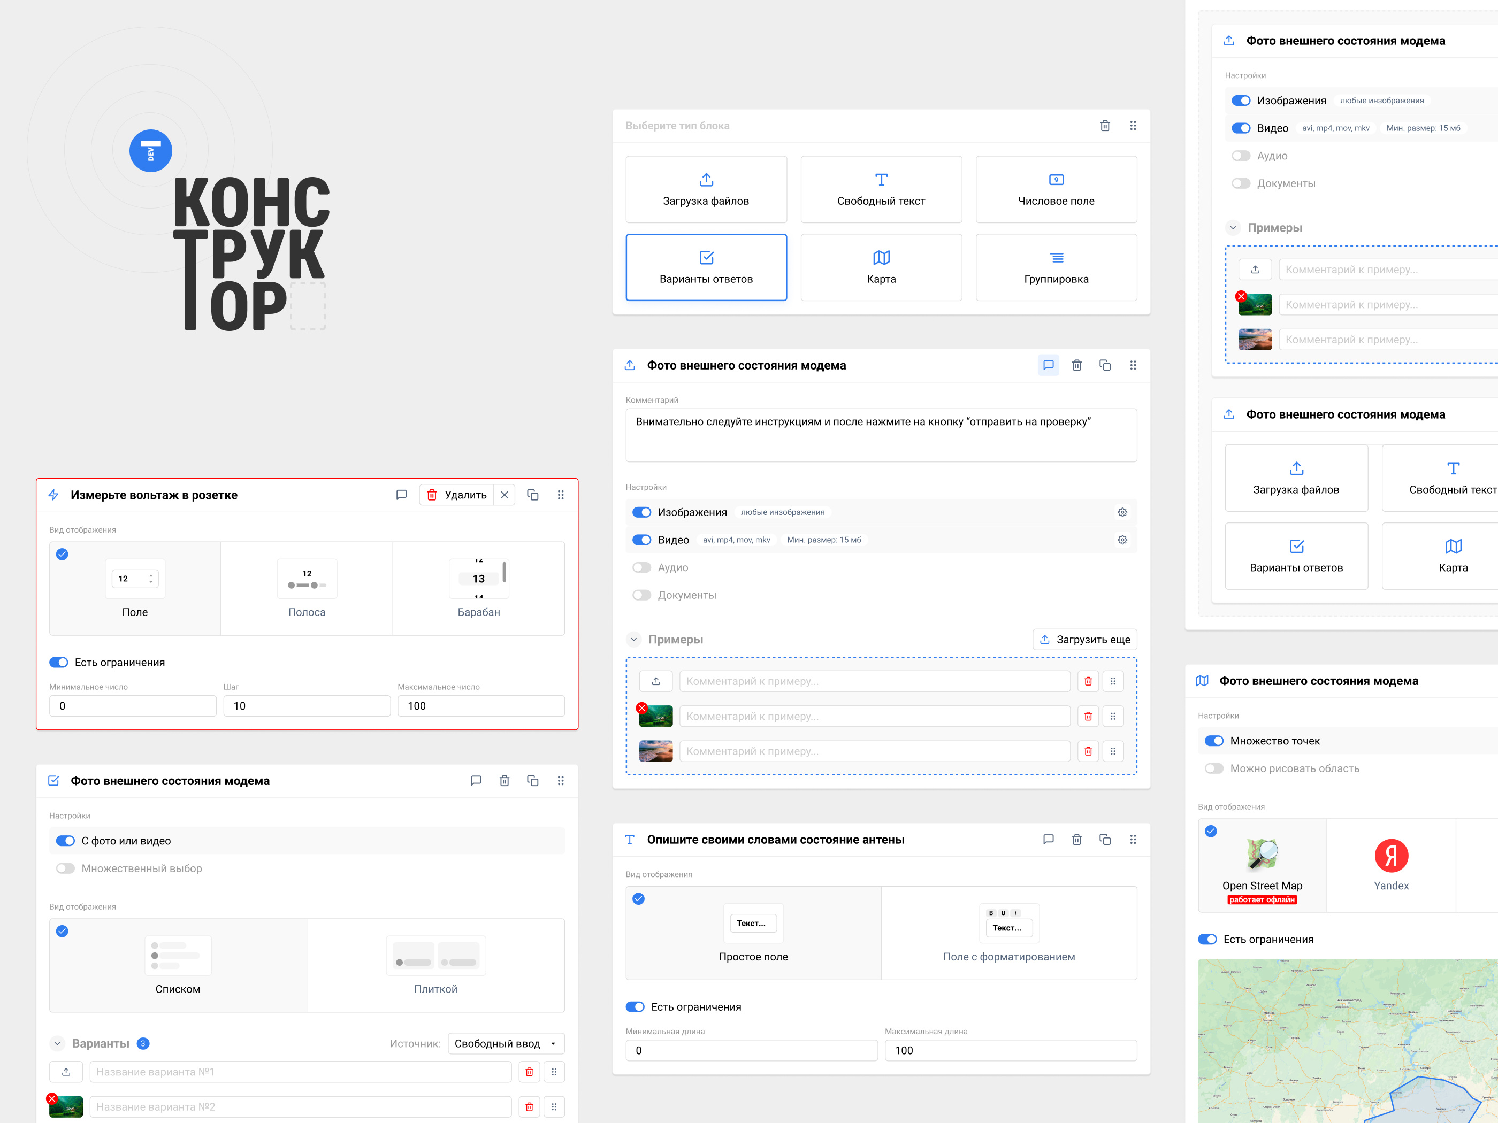Toggle comment icon in center 'Фото внешнего состояния модема' header
This screenshot has height=1123, width=1498.
tap(1048, 365)
